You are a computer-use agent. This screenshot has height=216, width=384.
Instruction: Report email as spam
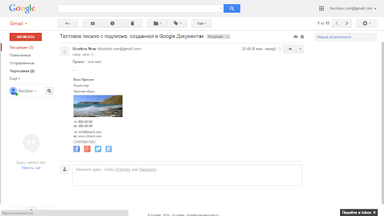tap(112, 23)
